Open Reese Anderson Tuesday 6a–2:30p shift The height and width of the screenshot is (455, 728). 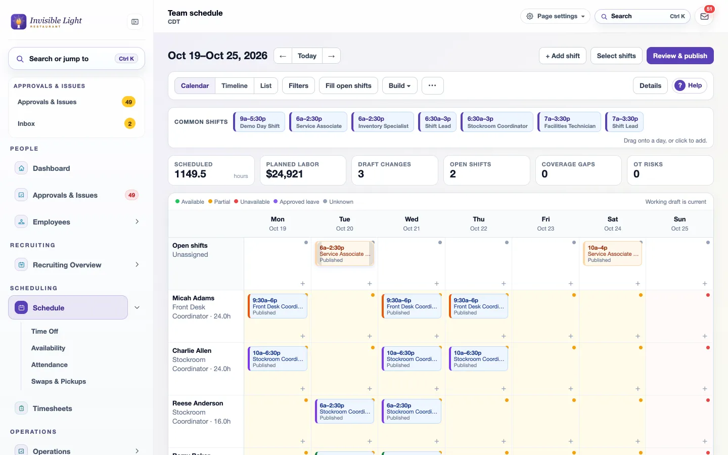point(344,411)
